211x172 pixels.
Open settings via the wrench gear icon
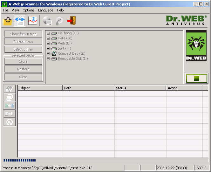[x=59, y=21]
